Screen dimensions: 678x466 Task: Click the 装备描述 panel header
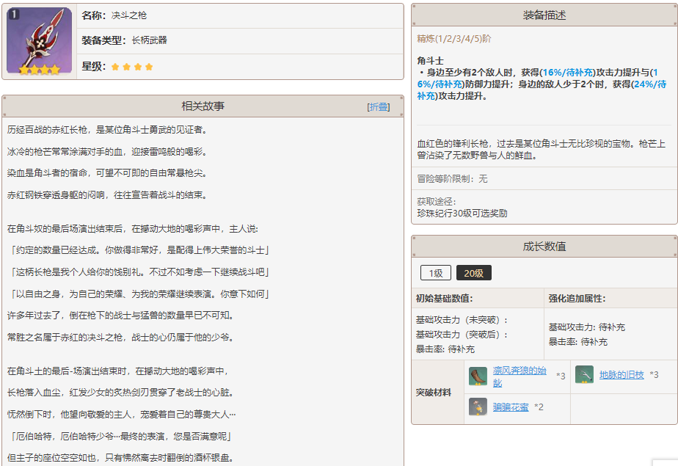[x=544, y=15]
